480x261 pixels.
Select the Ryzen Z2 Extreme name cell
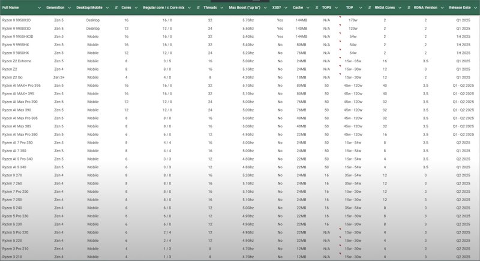click(x=17, y=61)
